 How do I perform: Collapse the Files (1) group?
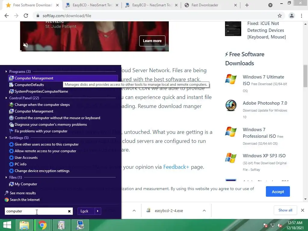6,177
